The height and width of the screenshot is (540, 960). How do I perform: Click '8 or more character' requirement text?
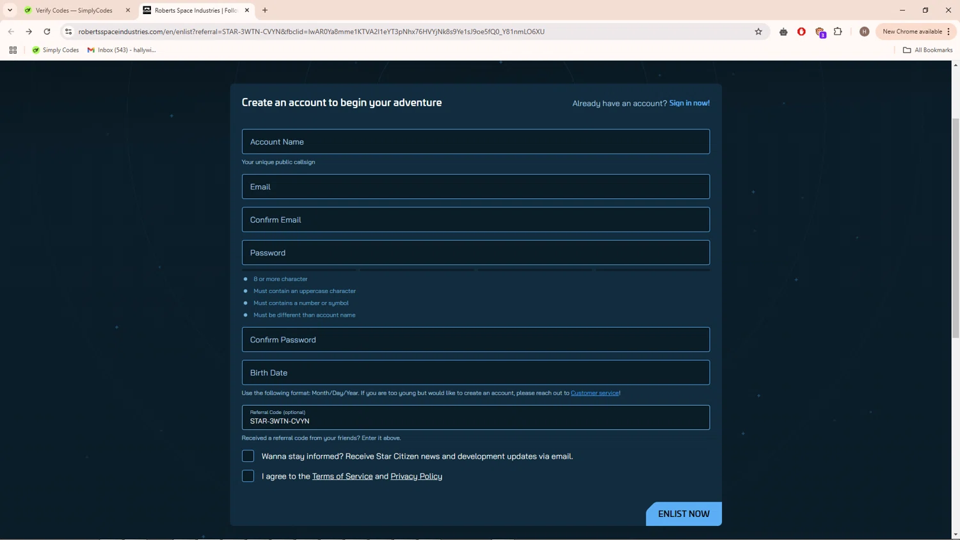point(280,279)
